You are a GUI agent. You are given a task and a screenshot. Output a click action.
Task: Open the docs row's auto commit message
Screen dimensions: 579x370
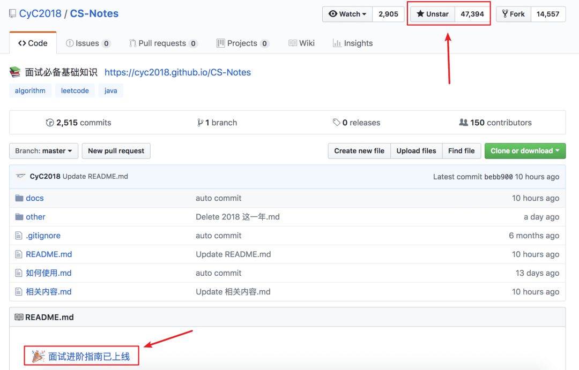218,198
